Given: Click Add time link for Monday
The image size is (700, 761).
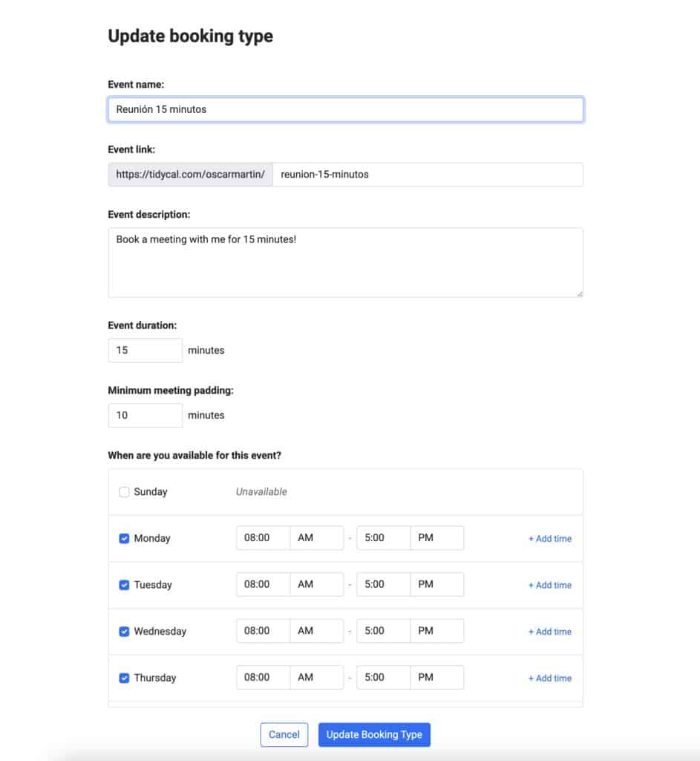Looking at the screenshot, I should click(550, 539).
